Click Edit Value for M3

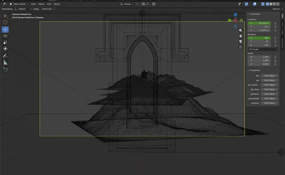(x=270, y=76)
